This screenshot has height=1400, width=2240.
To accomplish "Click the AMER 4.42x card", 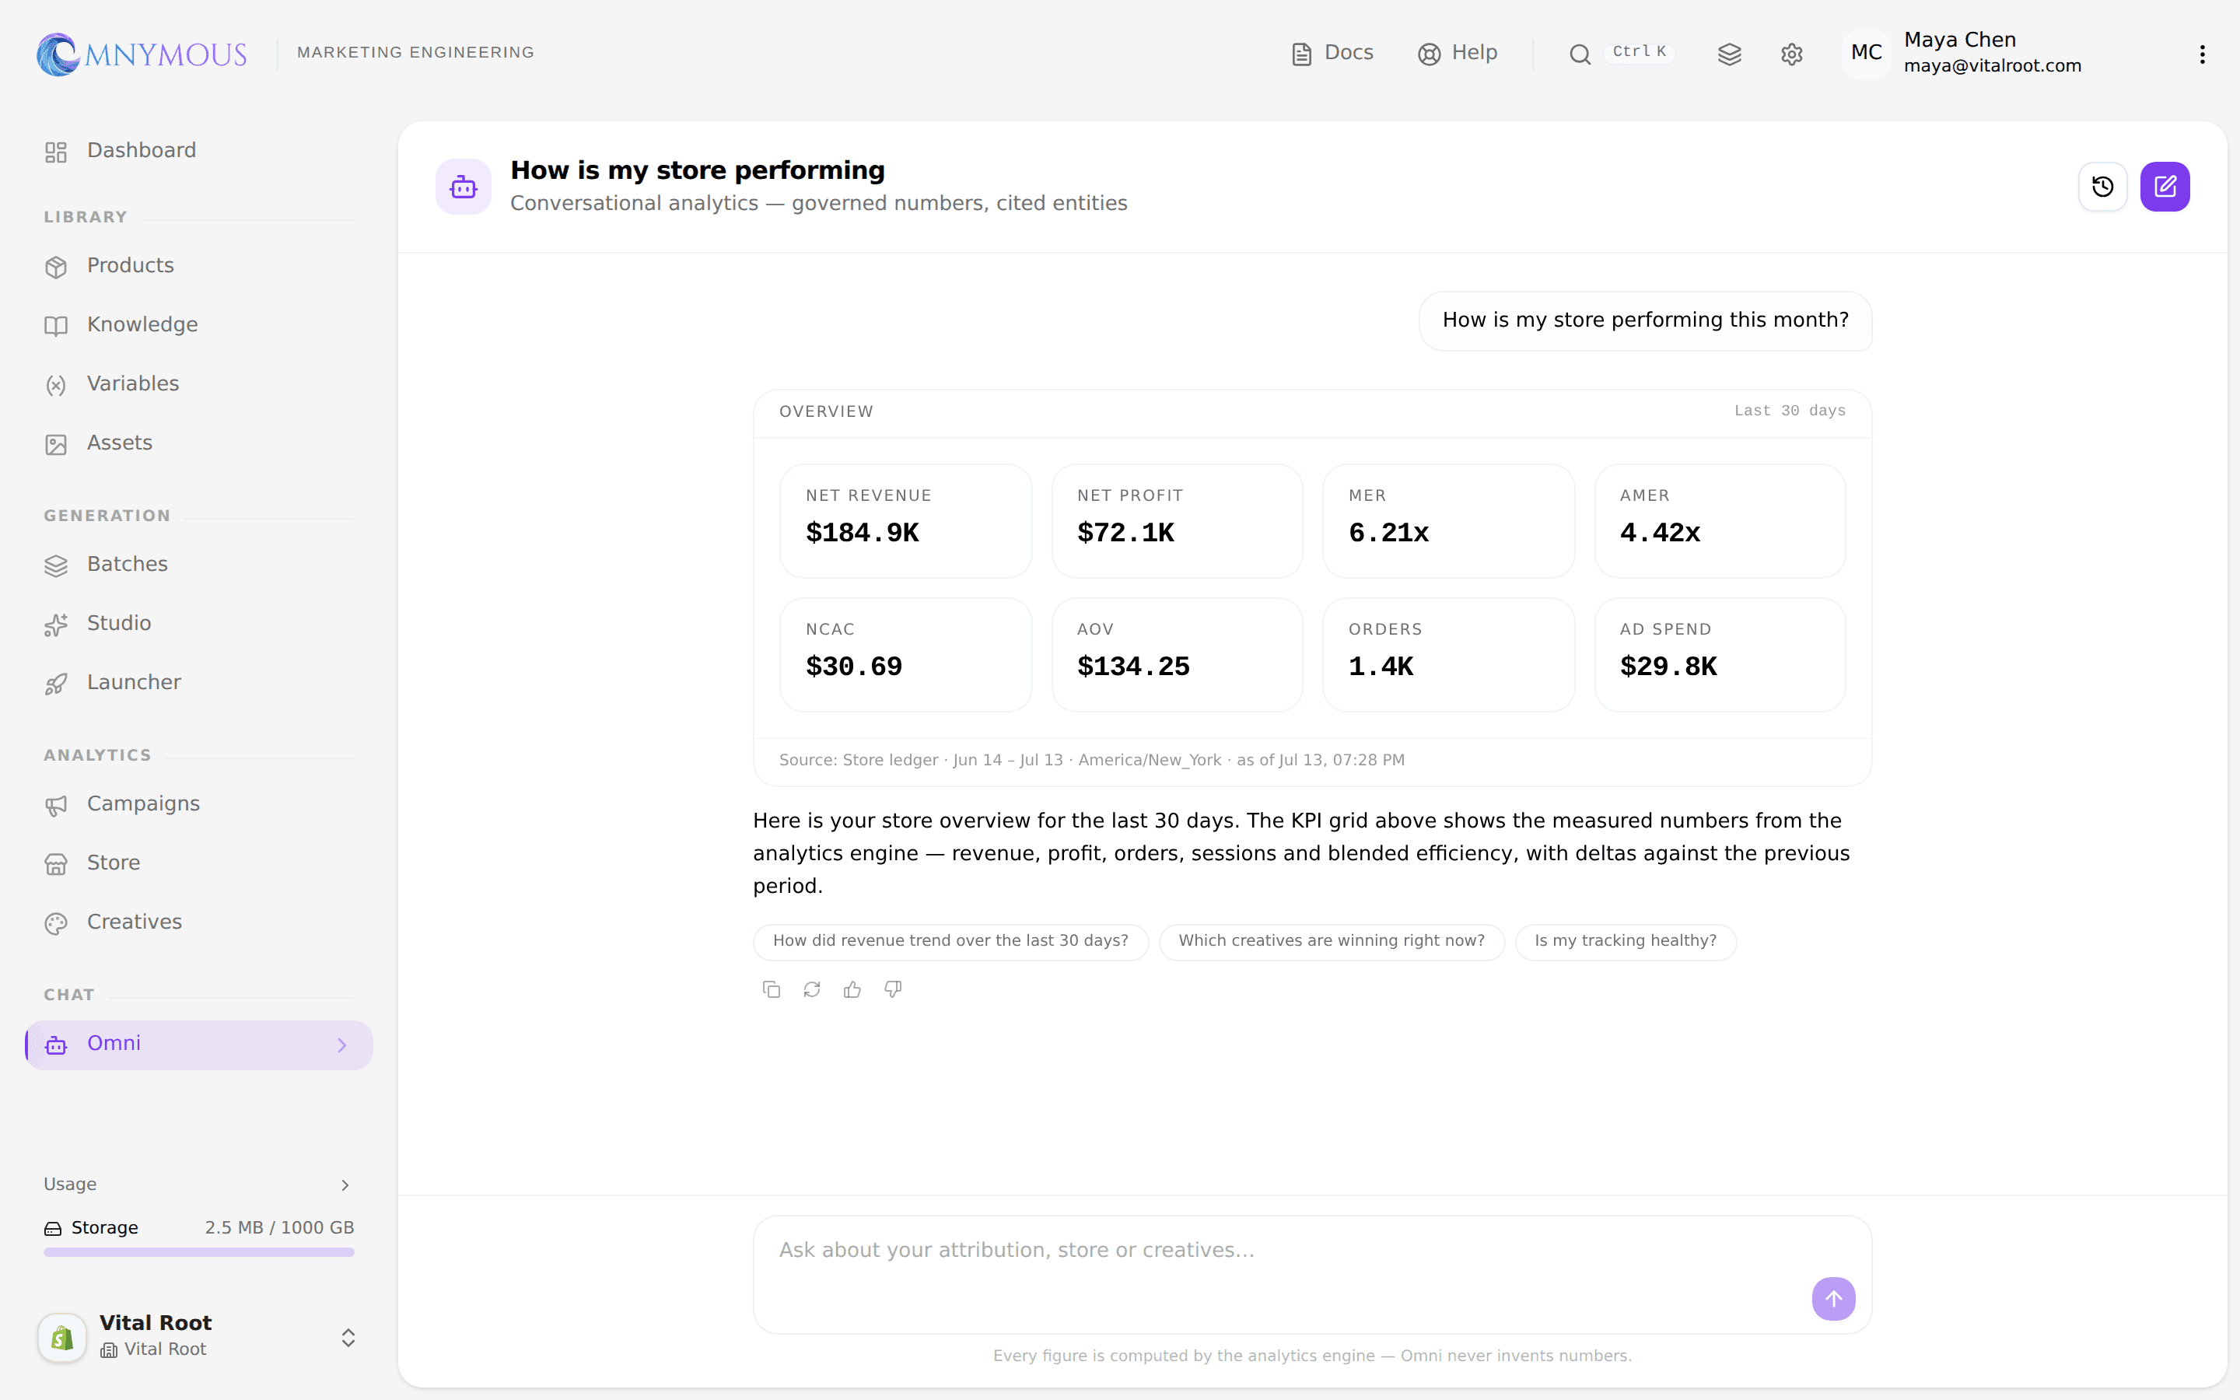I will pos(1720,521).
